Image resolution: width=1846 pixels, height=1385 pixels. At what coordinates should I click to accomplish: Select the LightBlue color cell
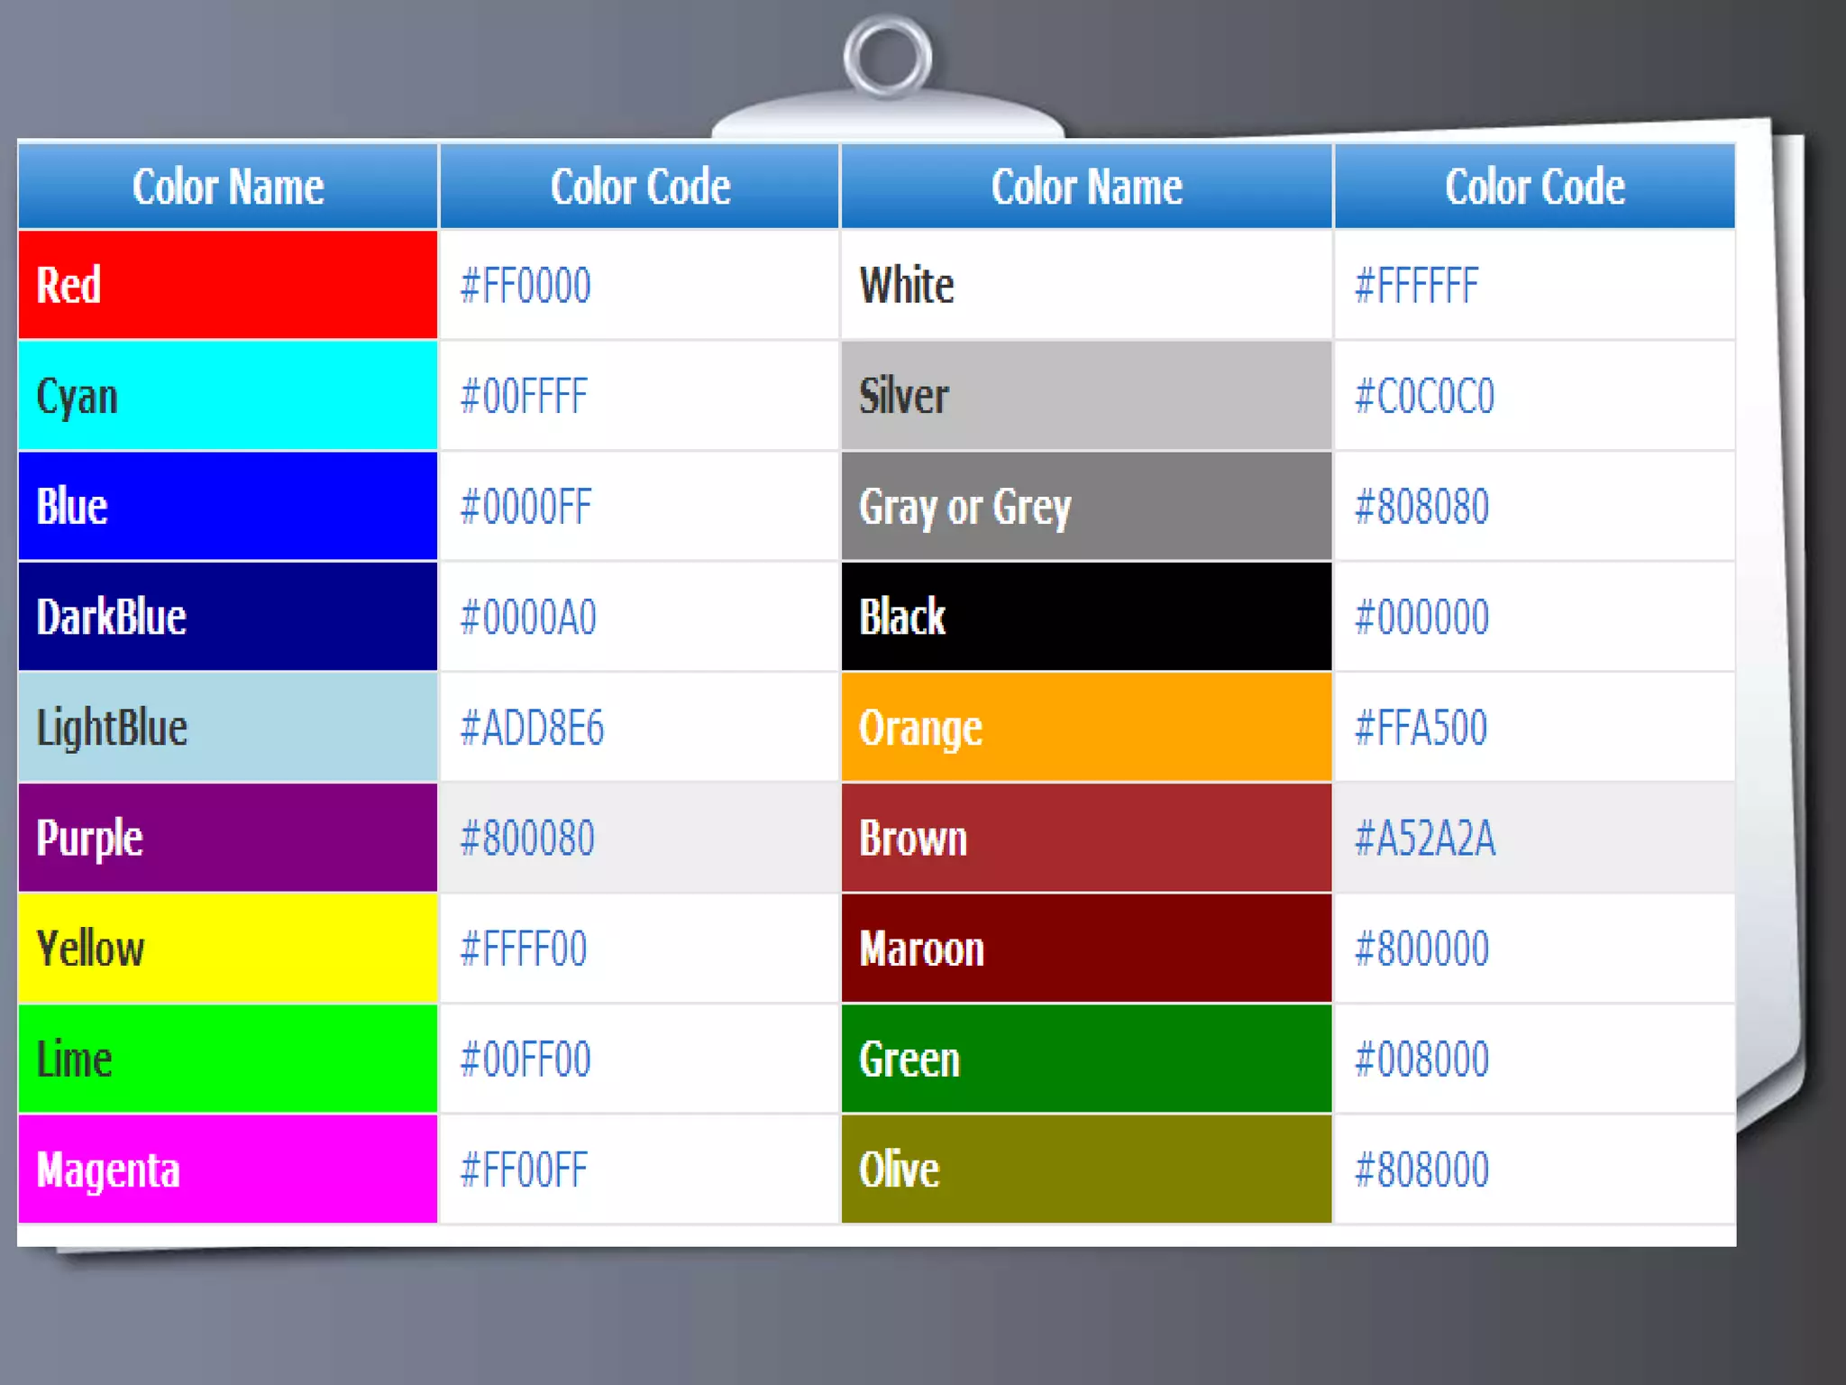227,728
